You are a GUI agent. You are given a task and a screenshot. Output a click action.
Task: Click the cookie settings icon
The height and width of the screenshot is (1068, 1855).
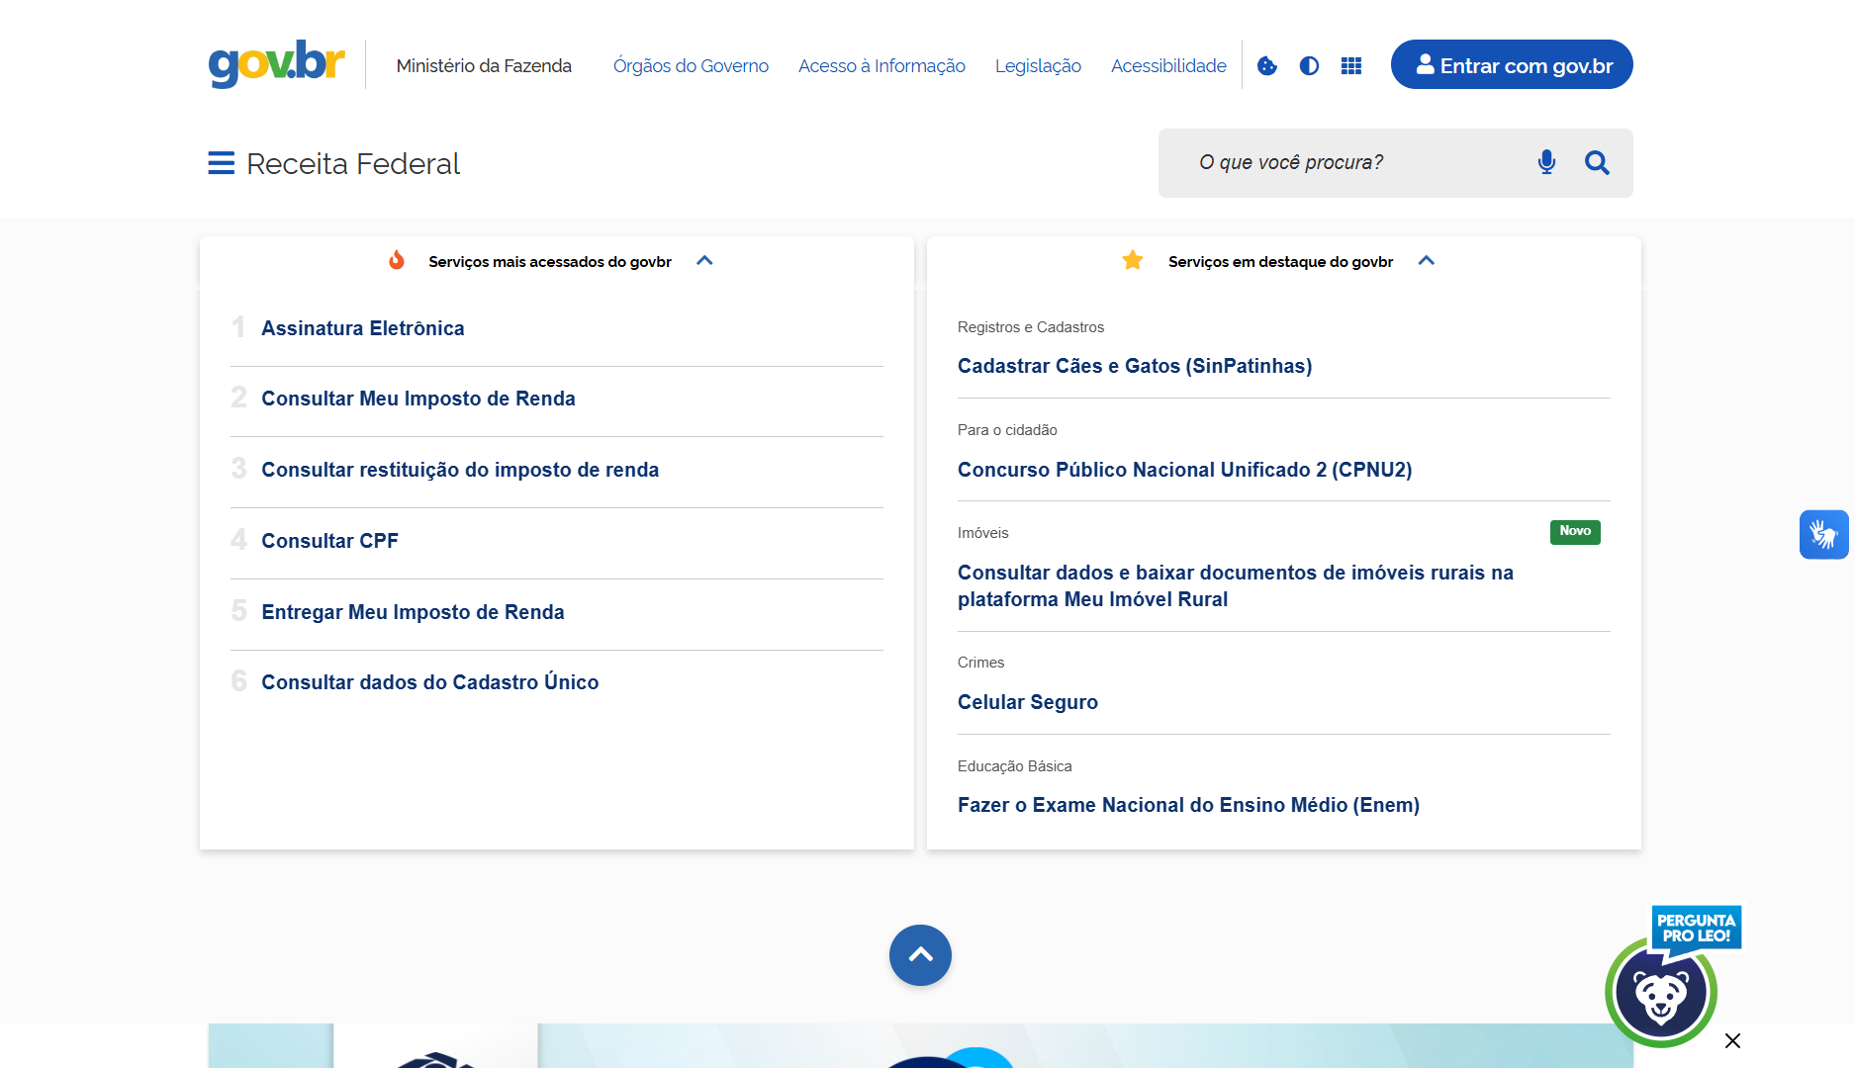pos(1266,66)
